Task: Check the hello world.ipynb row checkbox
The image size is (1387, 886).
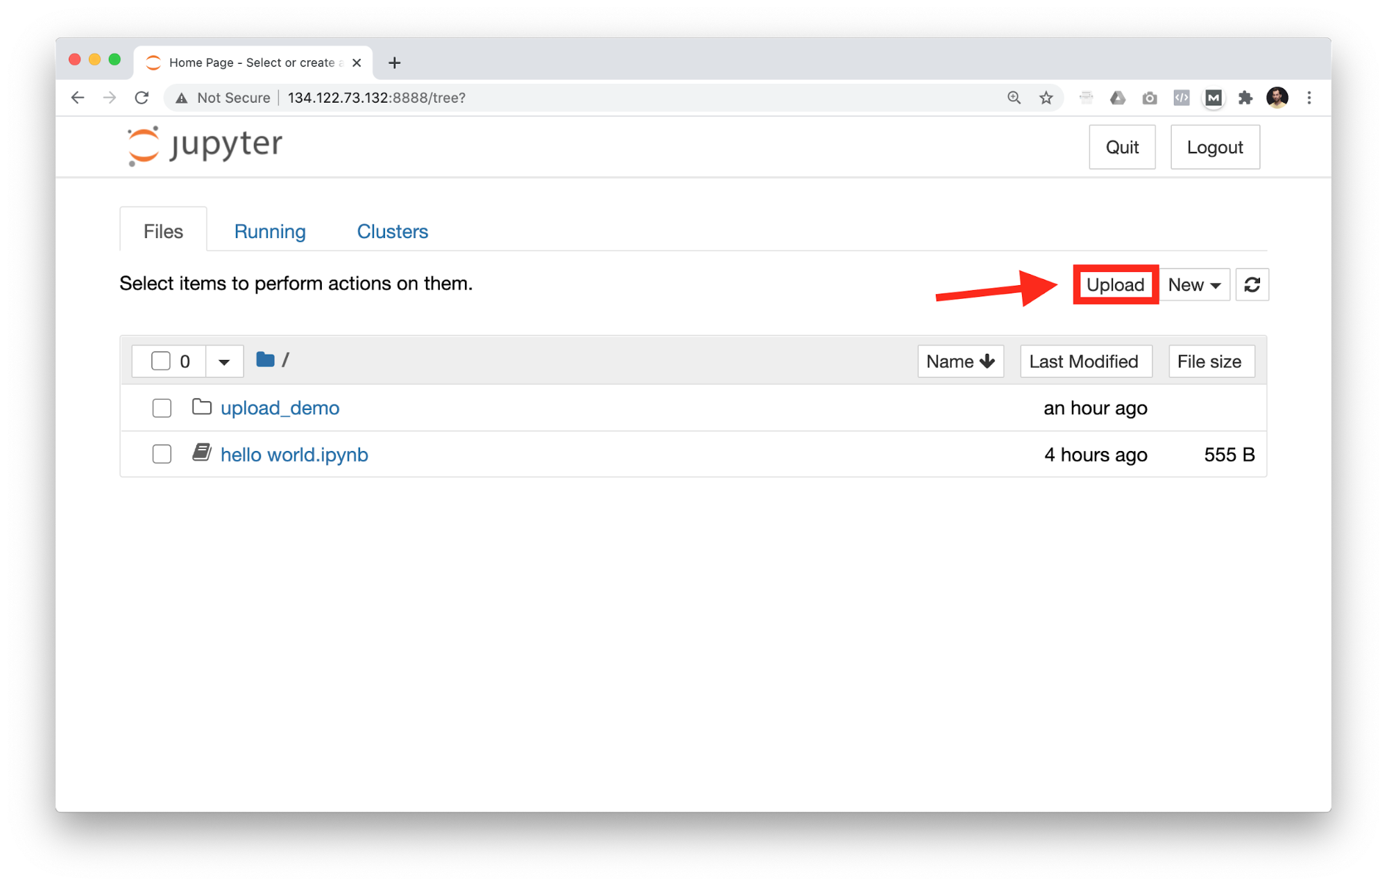Action: pos(162,454)
